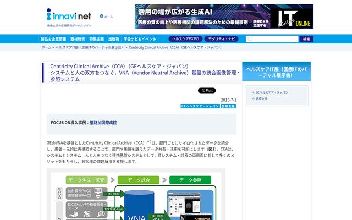Click the 検索 search button
Viewport: 352px width, 220px height.
(x=306, y=39)
